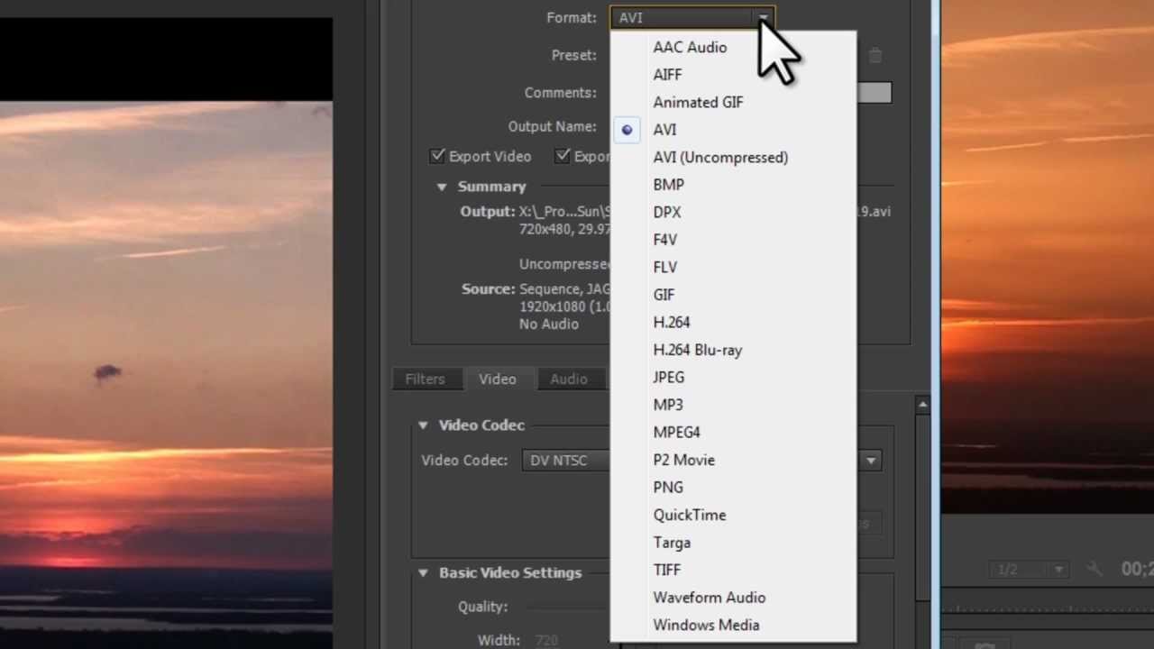Click the Width value 720
This screenshot has height=649, width=1154.
pos(546,641)
